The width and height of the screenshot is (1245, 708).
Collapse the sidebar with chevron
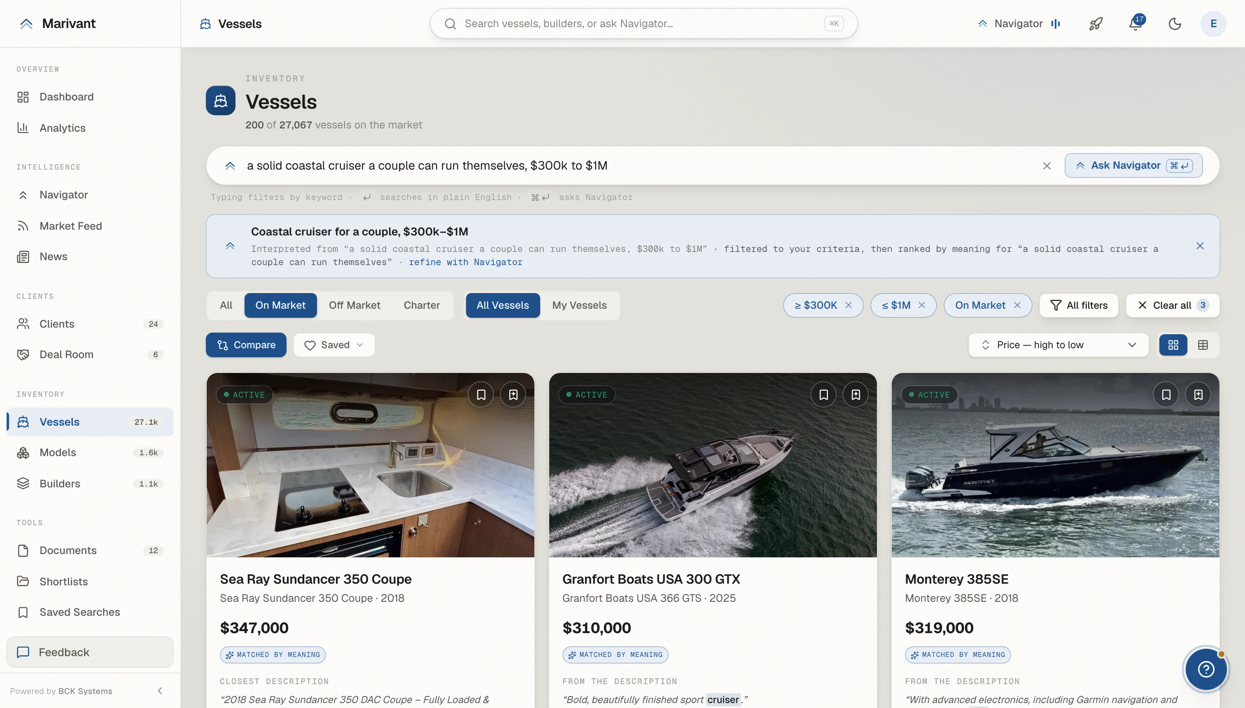159,691
